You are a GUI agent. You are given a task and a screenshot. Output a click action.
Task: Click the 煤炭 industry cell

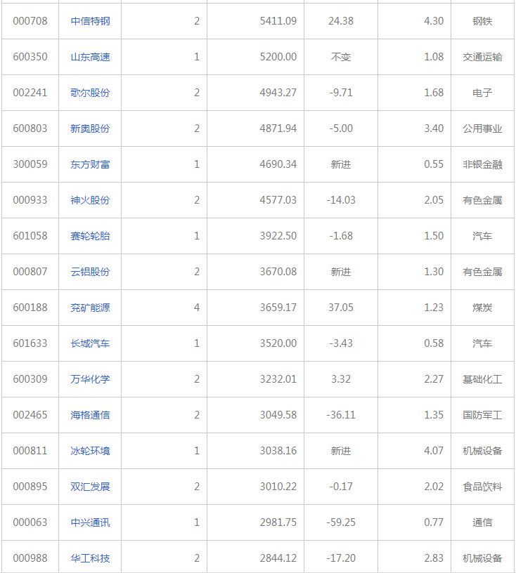[x=482, y=308]
